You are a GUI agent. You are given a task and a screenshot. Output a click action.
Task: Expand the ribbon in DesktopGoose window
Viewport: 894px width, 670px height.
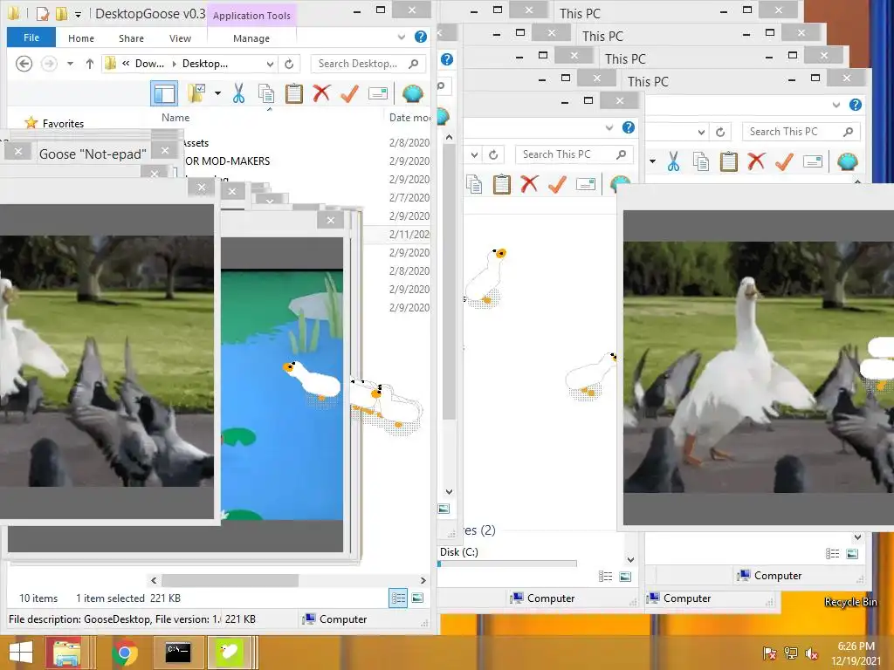402,37
